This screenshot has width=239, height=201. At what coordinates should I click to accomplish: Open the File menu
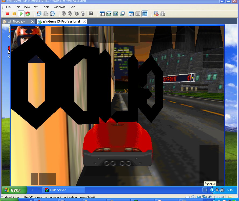pyautogui.click(x=8, y=7)
